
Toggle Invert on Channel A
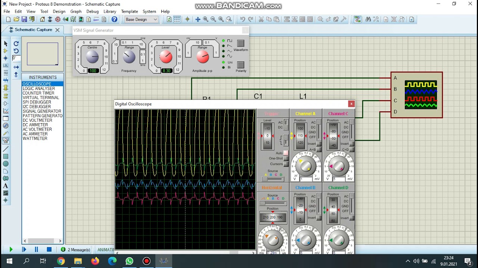[319, 144]
